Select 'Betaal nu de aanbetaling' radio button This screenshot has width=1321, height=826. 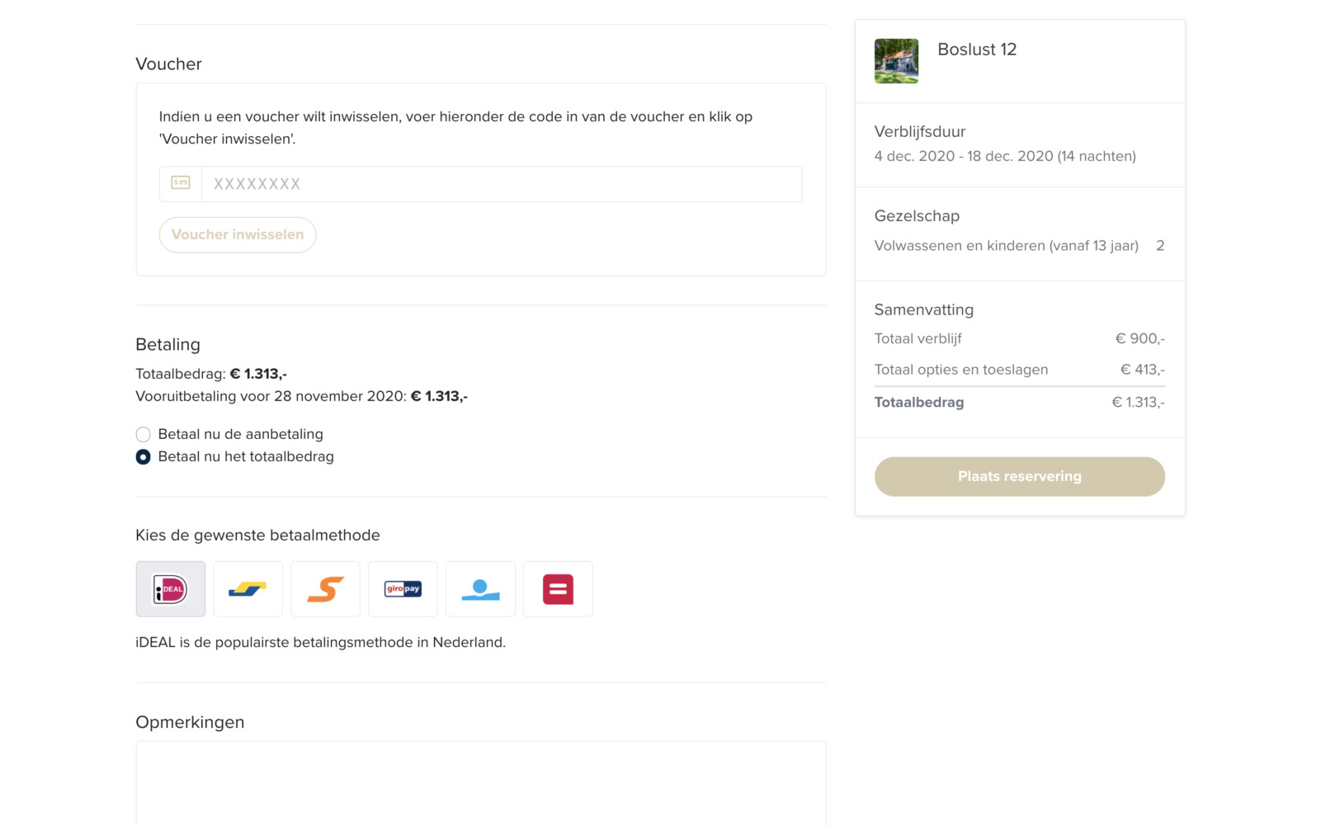[x=144, y=434]
